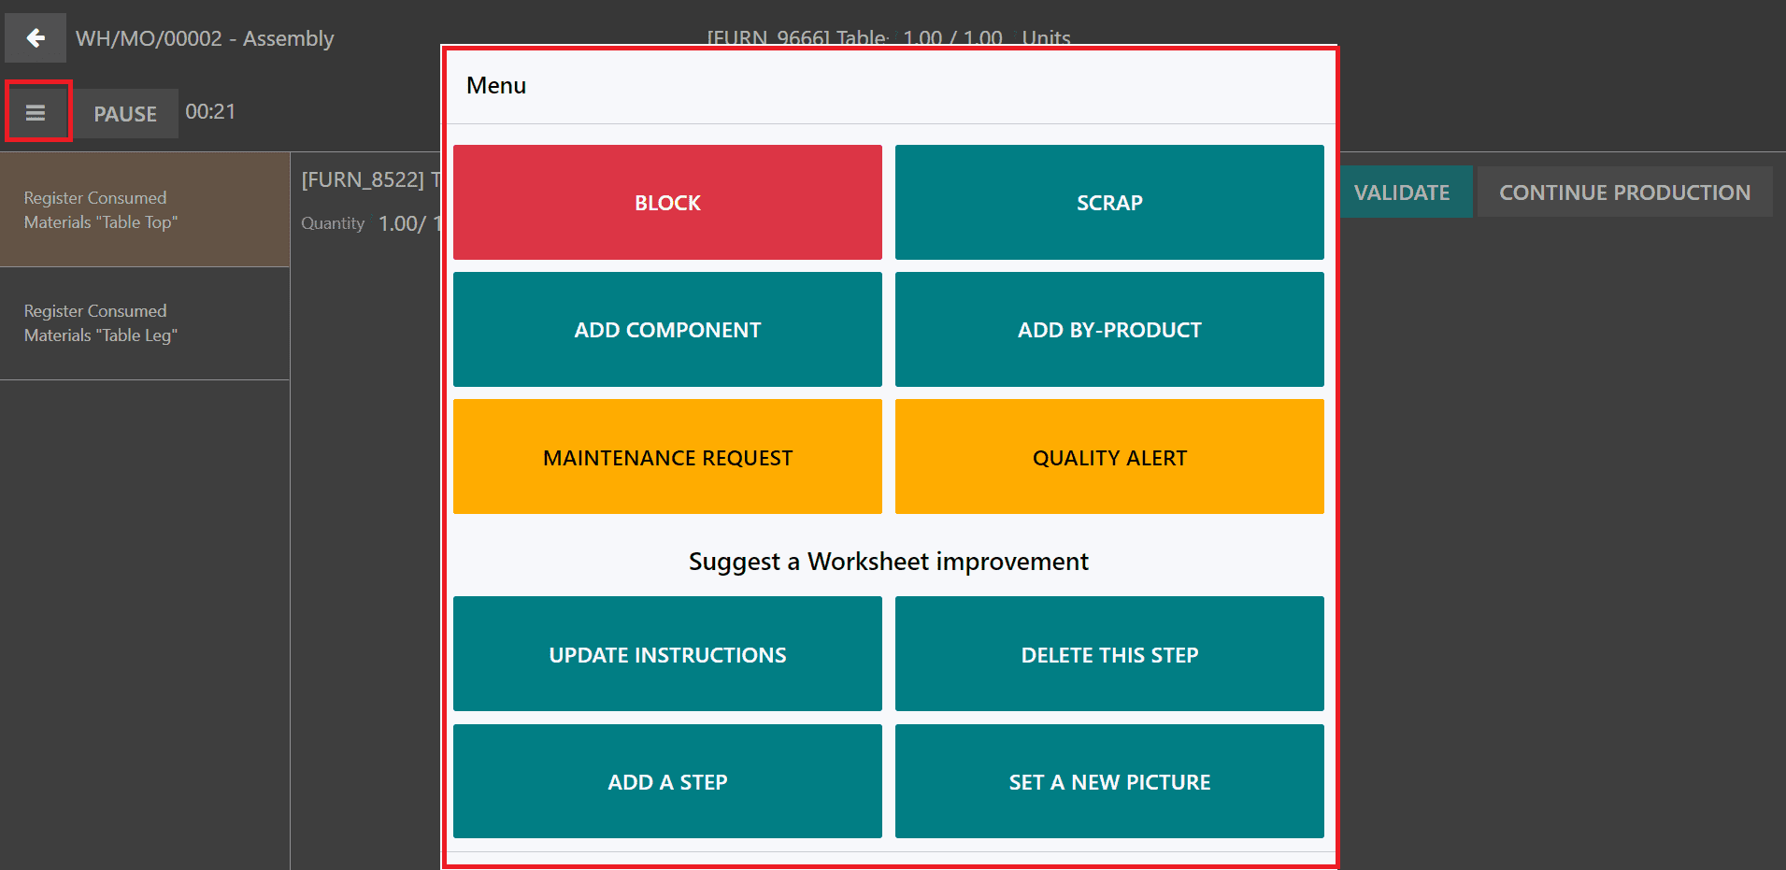This screenshot has height=870, width=1786.
Task: Click the Quantity value field
Action: tap(403, 224)
